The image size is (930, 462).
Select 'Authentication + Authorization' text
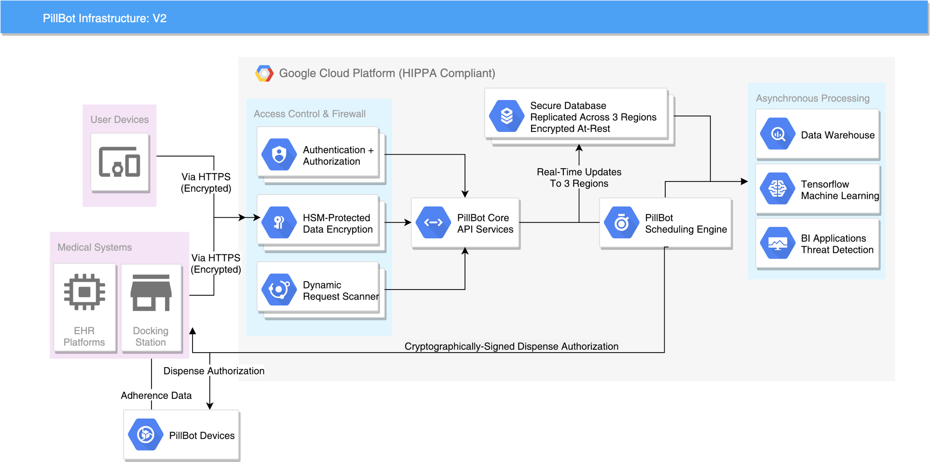[x=338, y=156]
